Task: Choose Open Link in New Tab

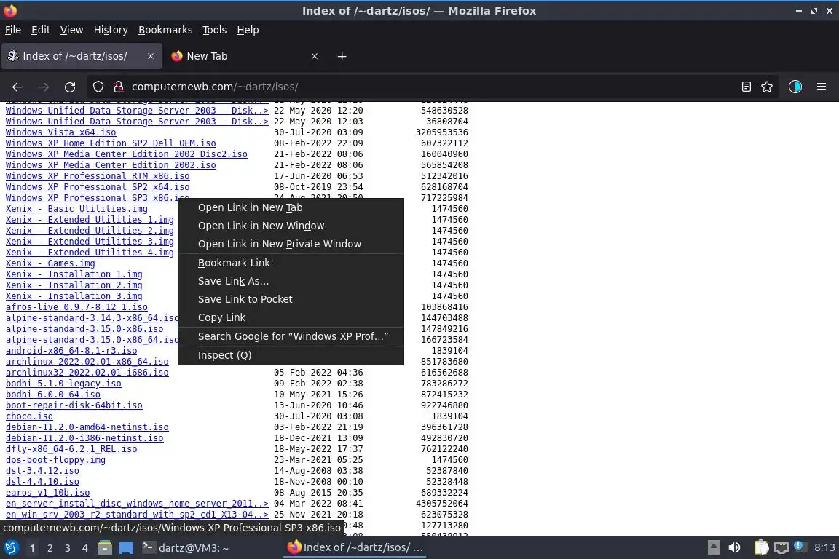Action: 291,207
